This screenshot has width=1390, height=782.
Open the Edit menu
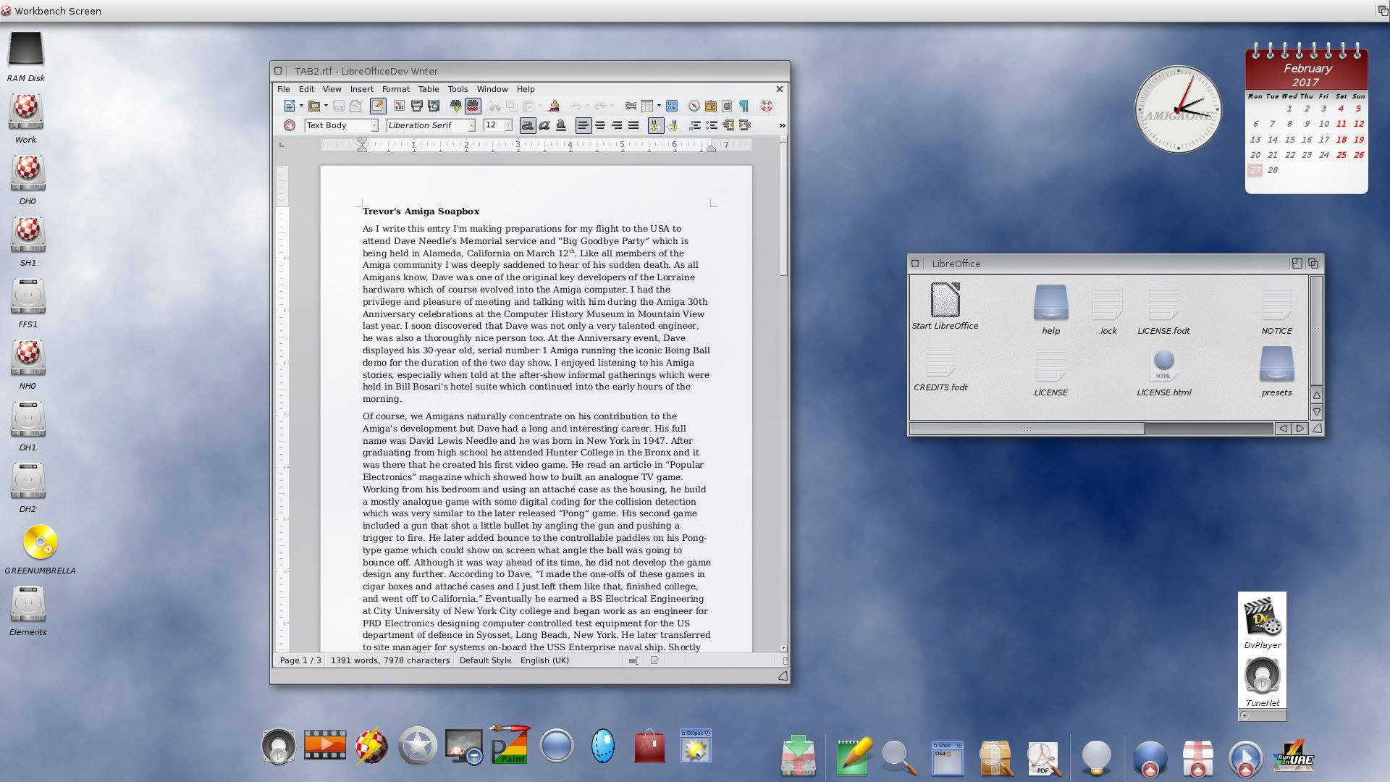307,89
